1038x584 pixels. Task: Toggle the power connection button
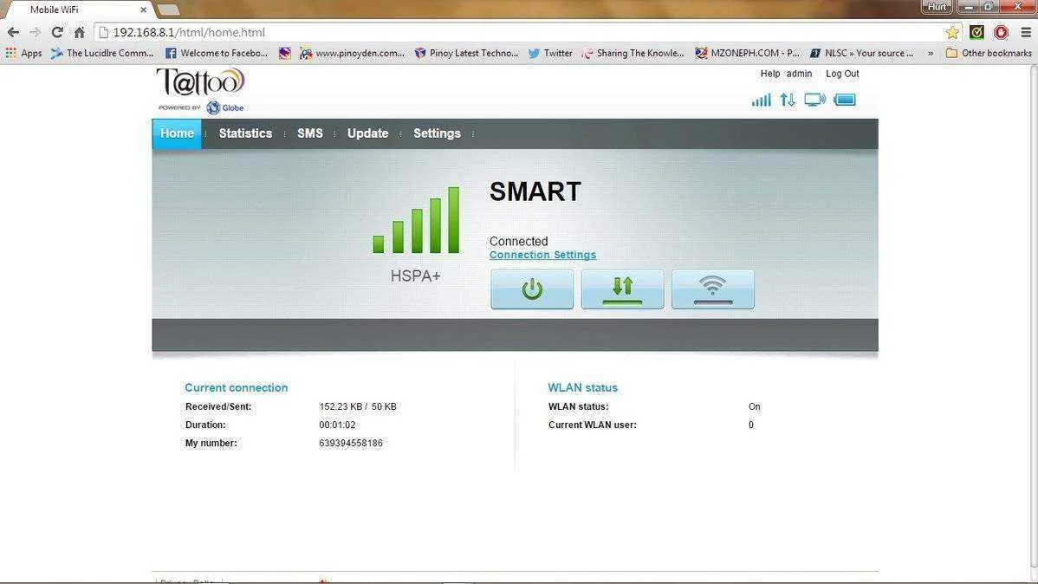pos(532,289)
